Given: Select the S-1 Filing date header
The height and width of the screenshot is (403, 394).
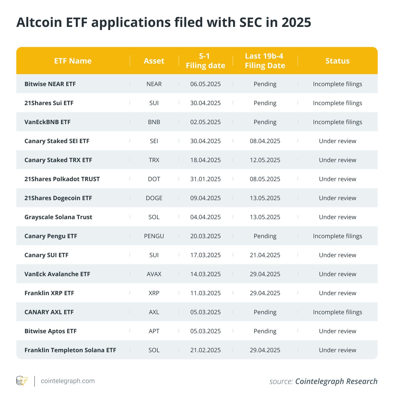Looking at the screenshot, I should [205, 61].
